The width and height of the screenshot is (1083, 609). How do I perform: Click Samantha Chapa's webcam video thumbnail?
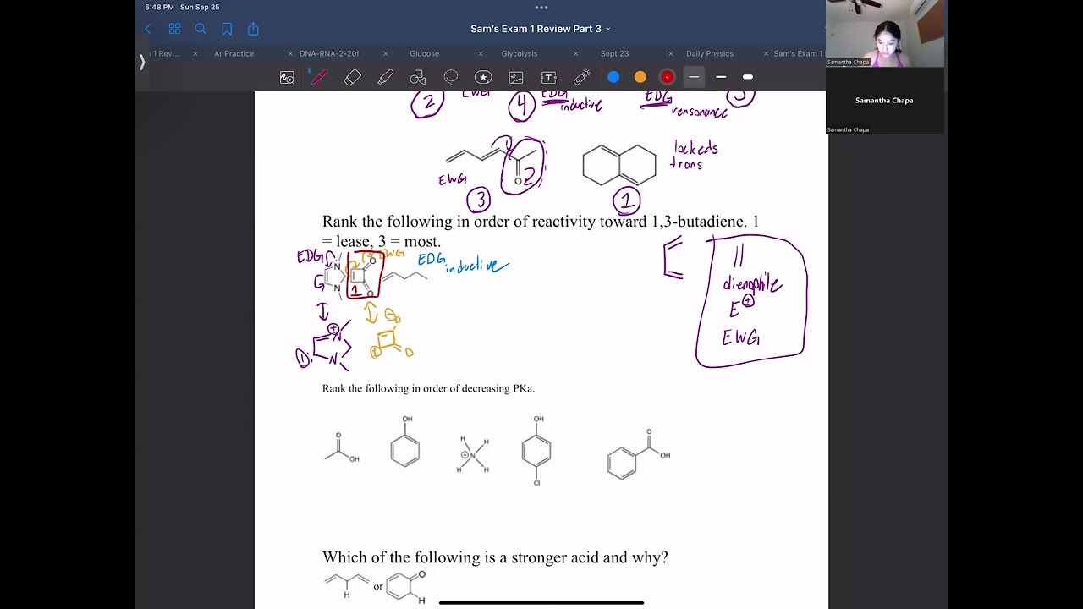885,33
